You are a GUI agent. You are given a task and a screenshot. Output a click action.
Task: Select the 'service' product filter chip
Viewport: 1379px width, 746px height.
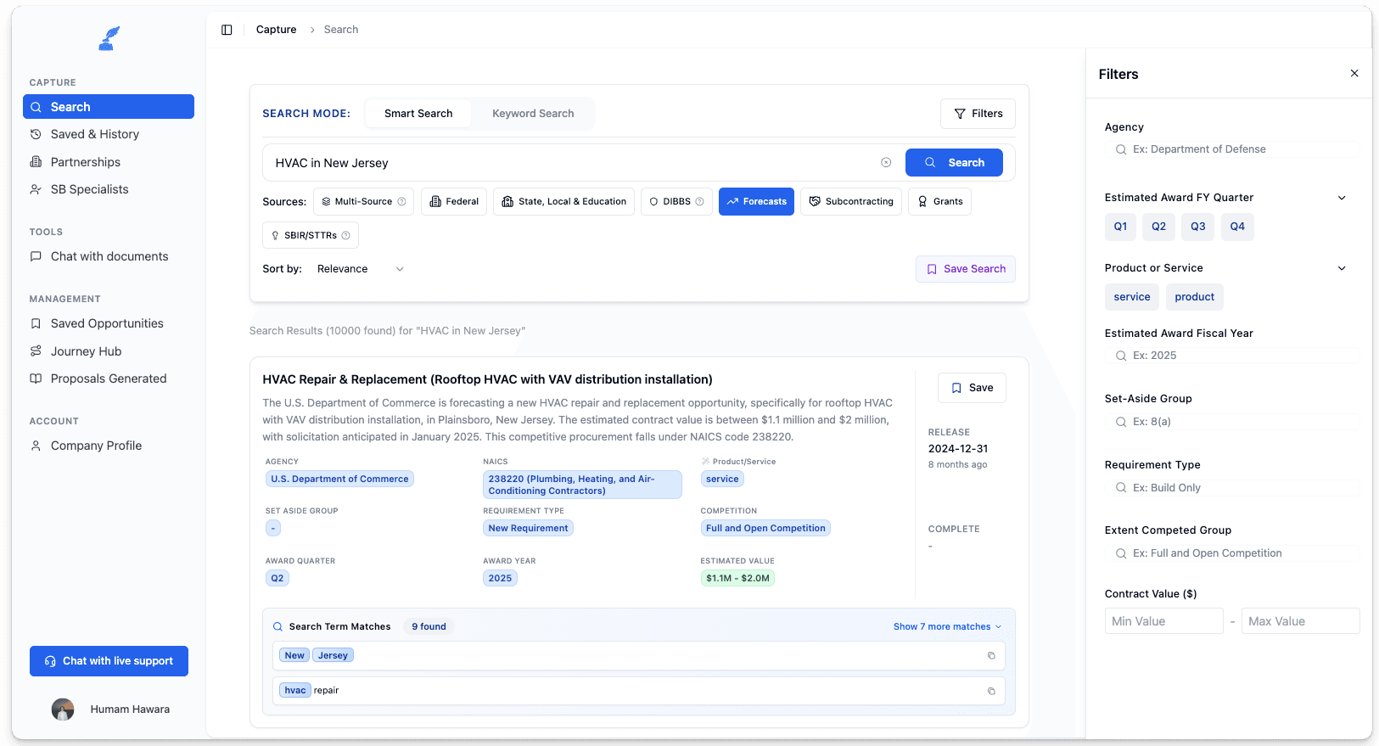click(x=1132, y=297)
